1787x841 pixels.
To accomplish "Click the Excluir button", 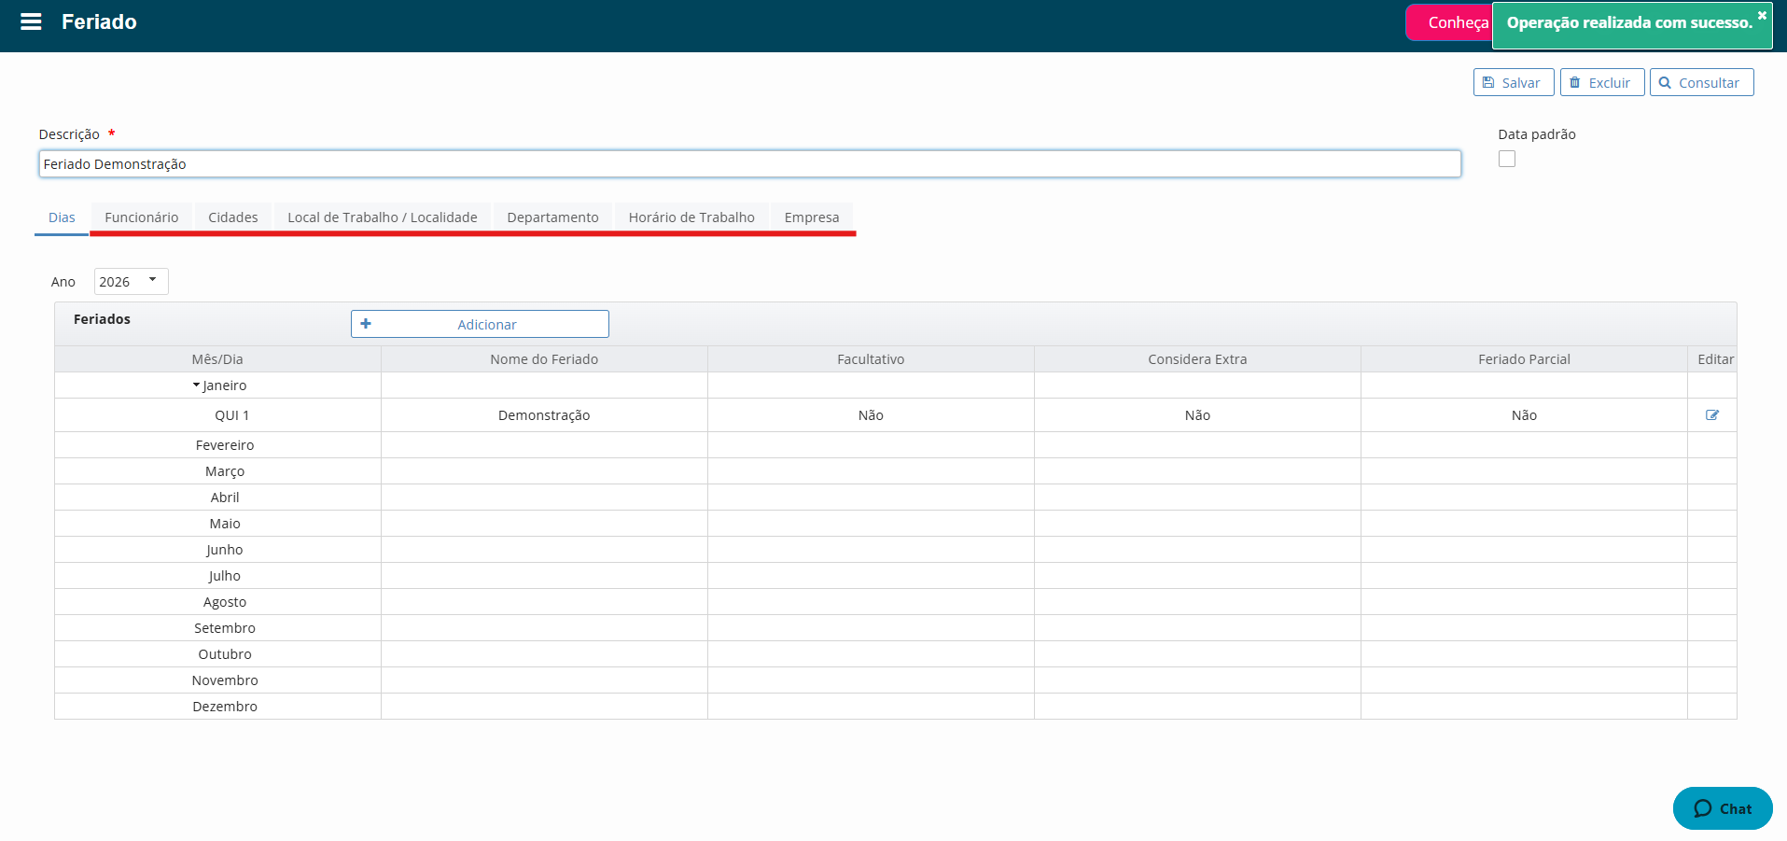I will click(x=1602, y=82).
